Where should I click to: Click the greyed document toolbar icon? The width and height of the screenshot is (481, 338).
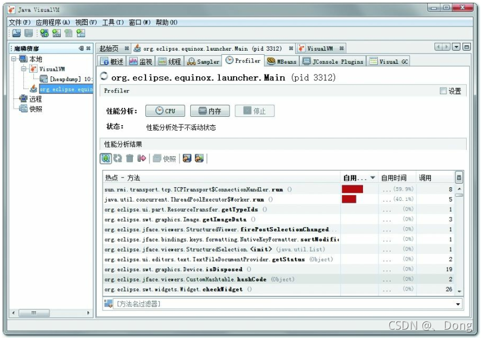(x=69, y=33)
